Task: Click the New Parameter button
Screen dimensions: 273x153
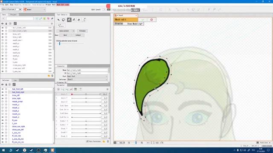Action: click(94, 142)
